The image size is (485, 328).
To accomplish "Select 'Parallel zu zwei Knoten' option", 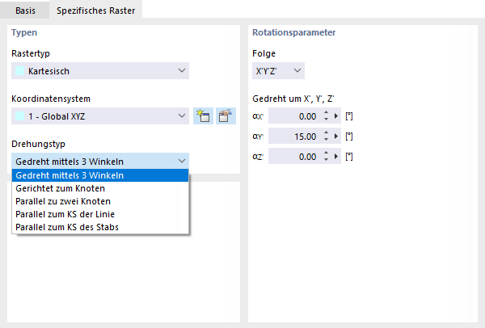I will [63, 200].
